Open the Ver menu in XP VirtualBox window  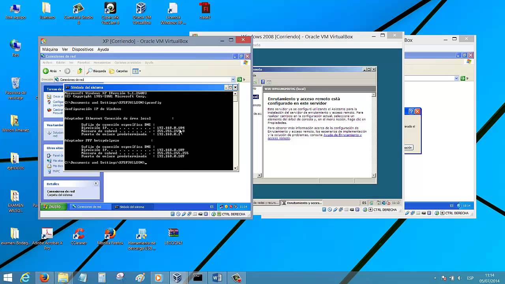pos(65,49)
